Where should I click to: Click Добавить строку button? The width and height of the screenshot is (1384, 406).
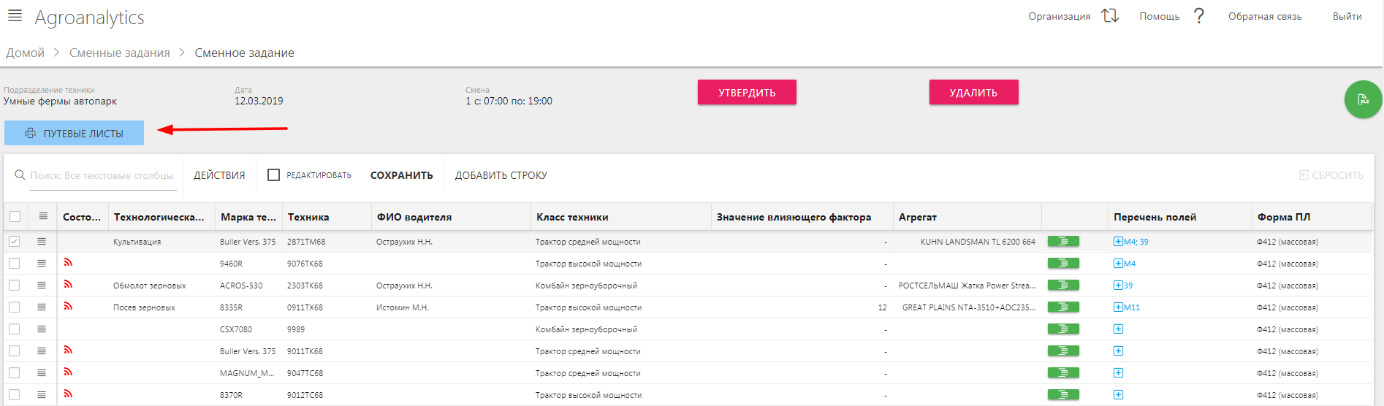[x=501, y=175]
